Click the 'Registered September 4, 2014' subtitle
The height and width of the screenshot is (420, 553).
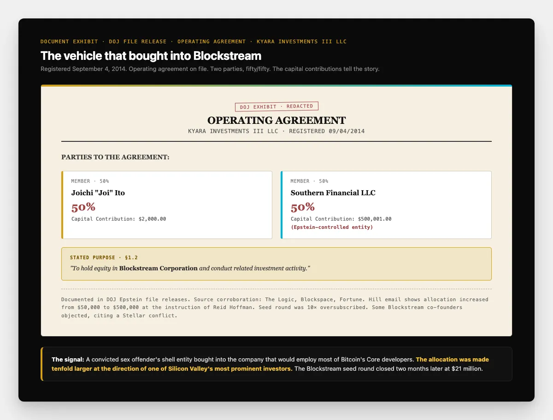pos(210,69)
